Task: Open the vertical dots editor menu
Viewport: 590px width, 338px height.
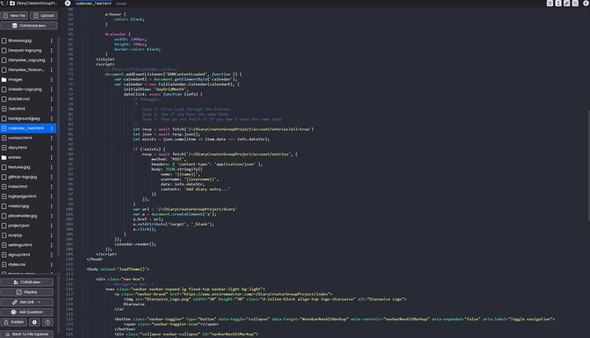Action: pyautogui.click(x=559, y=3)
